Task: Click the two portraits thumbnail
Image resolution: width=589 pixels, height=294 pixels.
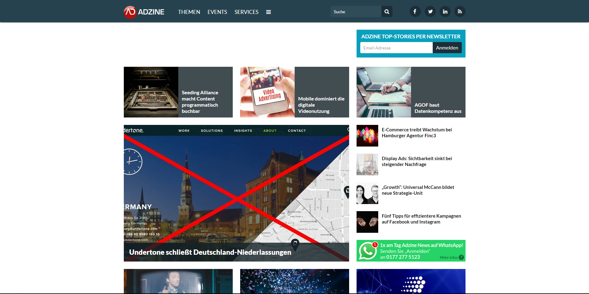Action: tap(367, 193)
